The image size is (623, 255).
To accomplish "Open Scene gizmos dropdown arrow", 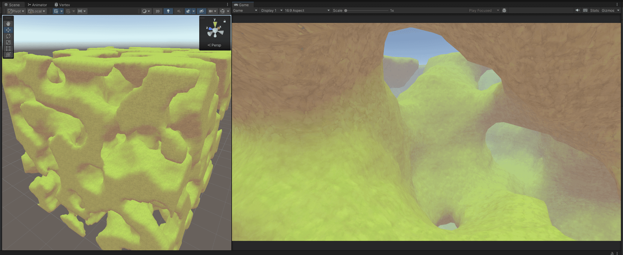I will tap(228, 11).
